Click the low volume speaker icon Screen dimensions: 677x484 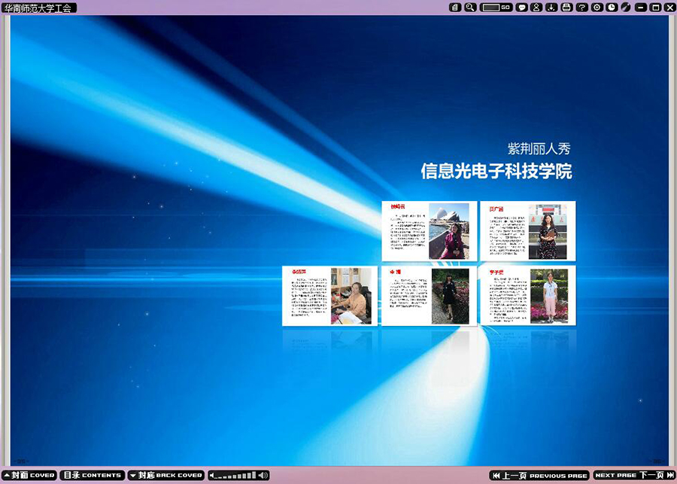(x=212, y=476)
